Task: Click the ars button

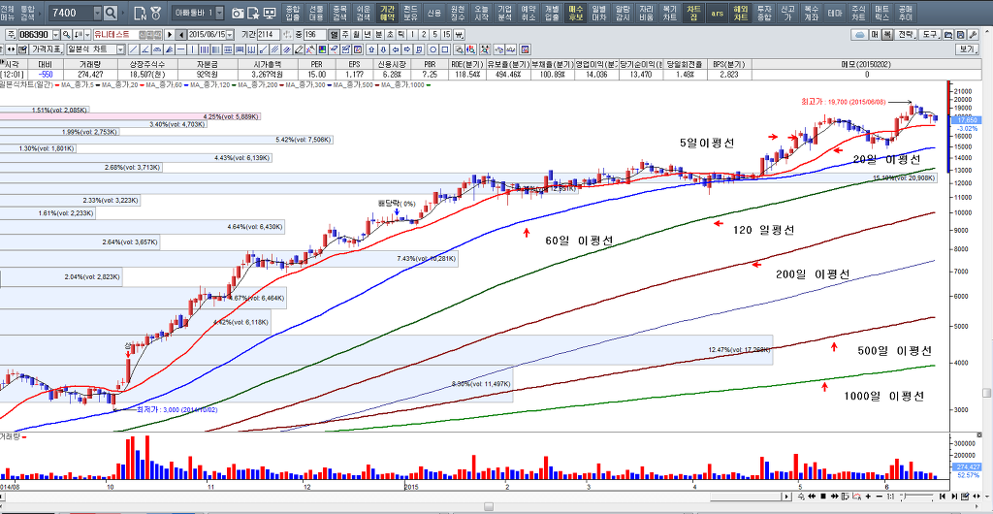Action: [717, 13]
